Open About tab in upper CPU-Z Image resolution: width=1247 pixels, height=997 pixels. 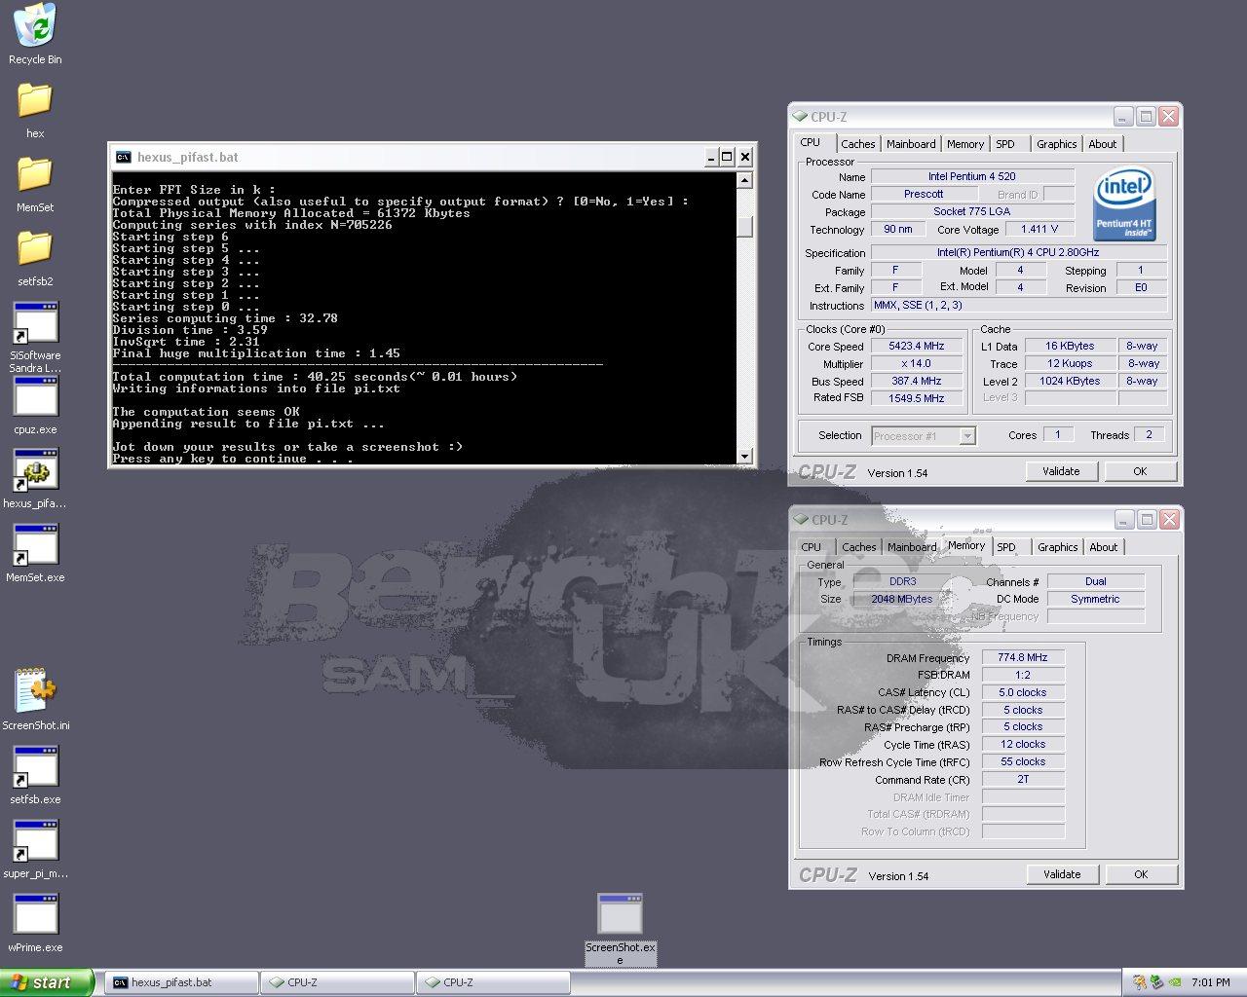[1103, 144]
